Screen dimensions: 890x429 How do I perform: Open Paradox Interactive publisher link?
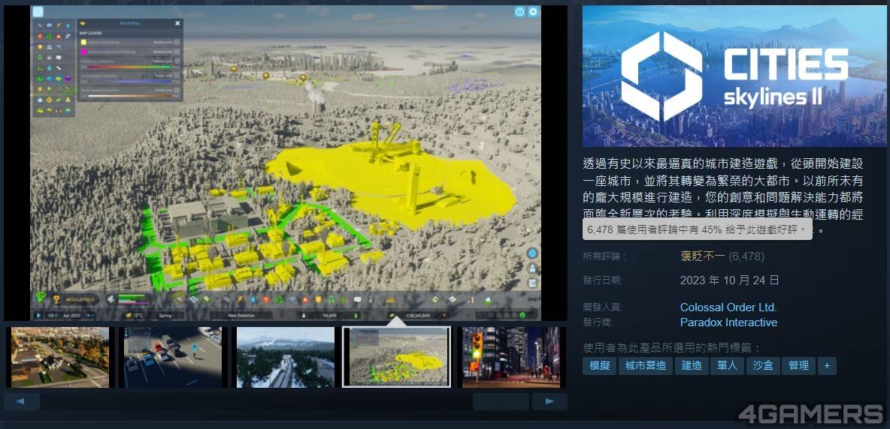tap(729, 322)
